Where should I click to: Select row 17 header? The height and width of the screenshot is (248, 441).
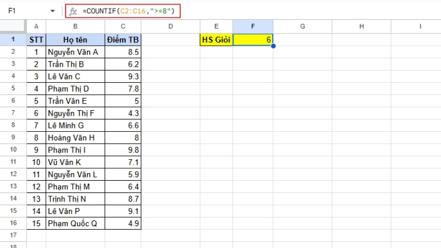(x=13, y=235)
